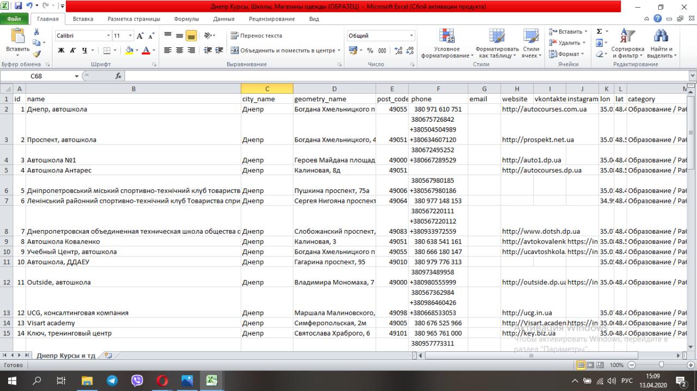The image size is (697, 391).
Task: Apply the yellow fill color button
Action: click(x=129, y=51)
